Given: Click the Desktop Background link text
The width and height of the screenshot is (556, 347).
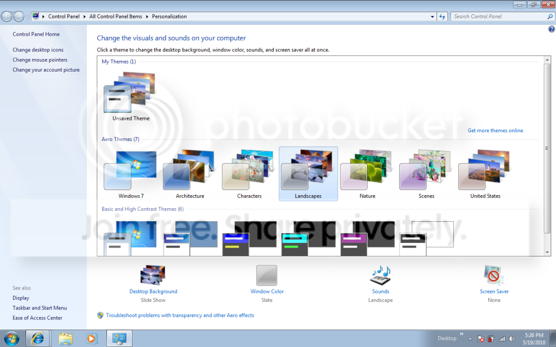Looking at the screenshot, I should [x=153, y=291].
